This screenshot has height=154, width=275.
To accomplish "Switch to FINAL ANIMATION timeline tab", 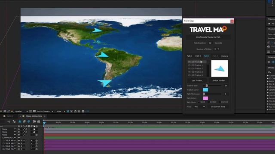I will pyautogui.click(x=34, y=116).
